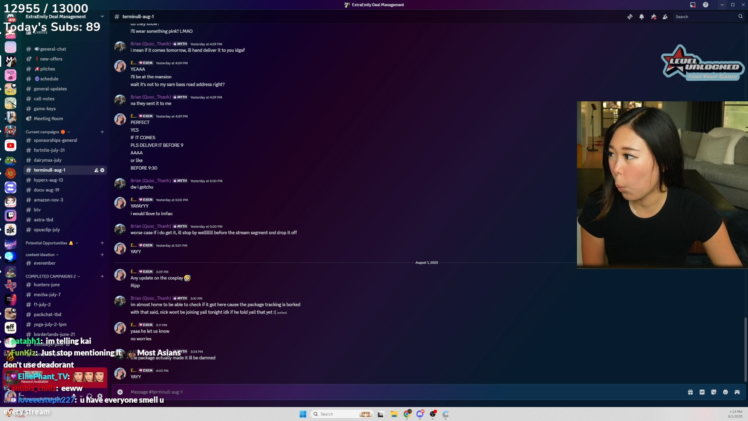Click in Message #terminull-aug-1 input field
This screenshot has width=748, height=421.
pyautogui.click(x=405, y=392)
